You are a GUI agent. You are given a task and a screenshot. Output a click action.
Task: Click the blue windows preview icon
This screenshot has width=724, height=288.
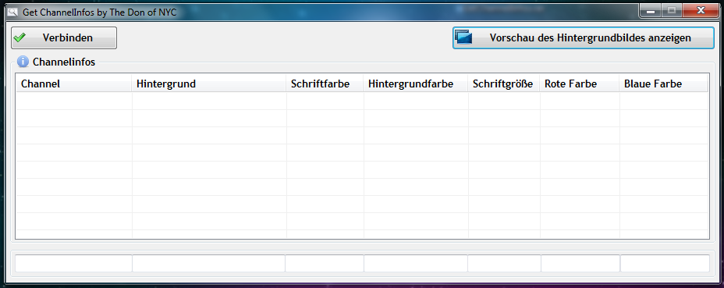point(463,37)
